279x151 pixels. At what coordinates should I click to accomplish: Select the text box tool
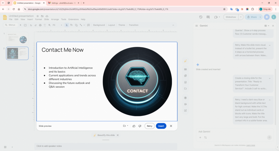tap(71, 25)
